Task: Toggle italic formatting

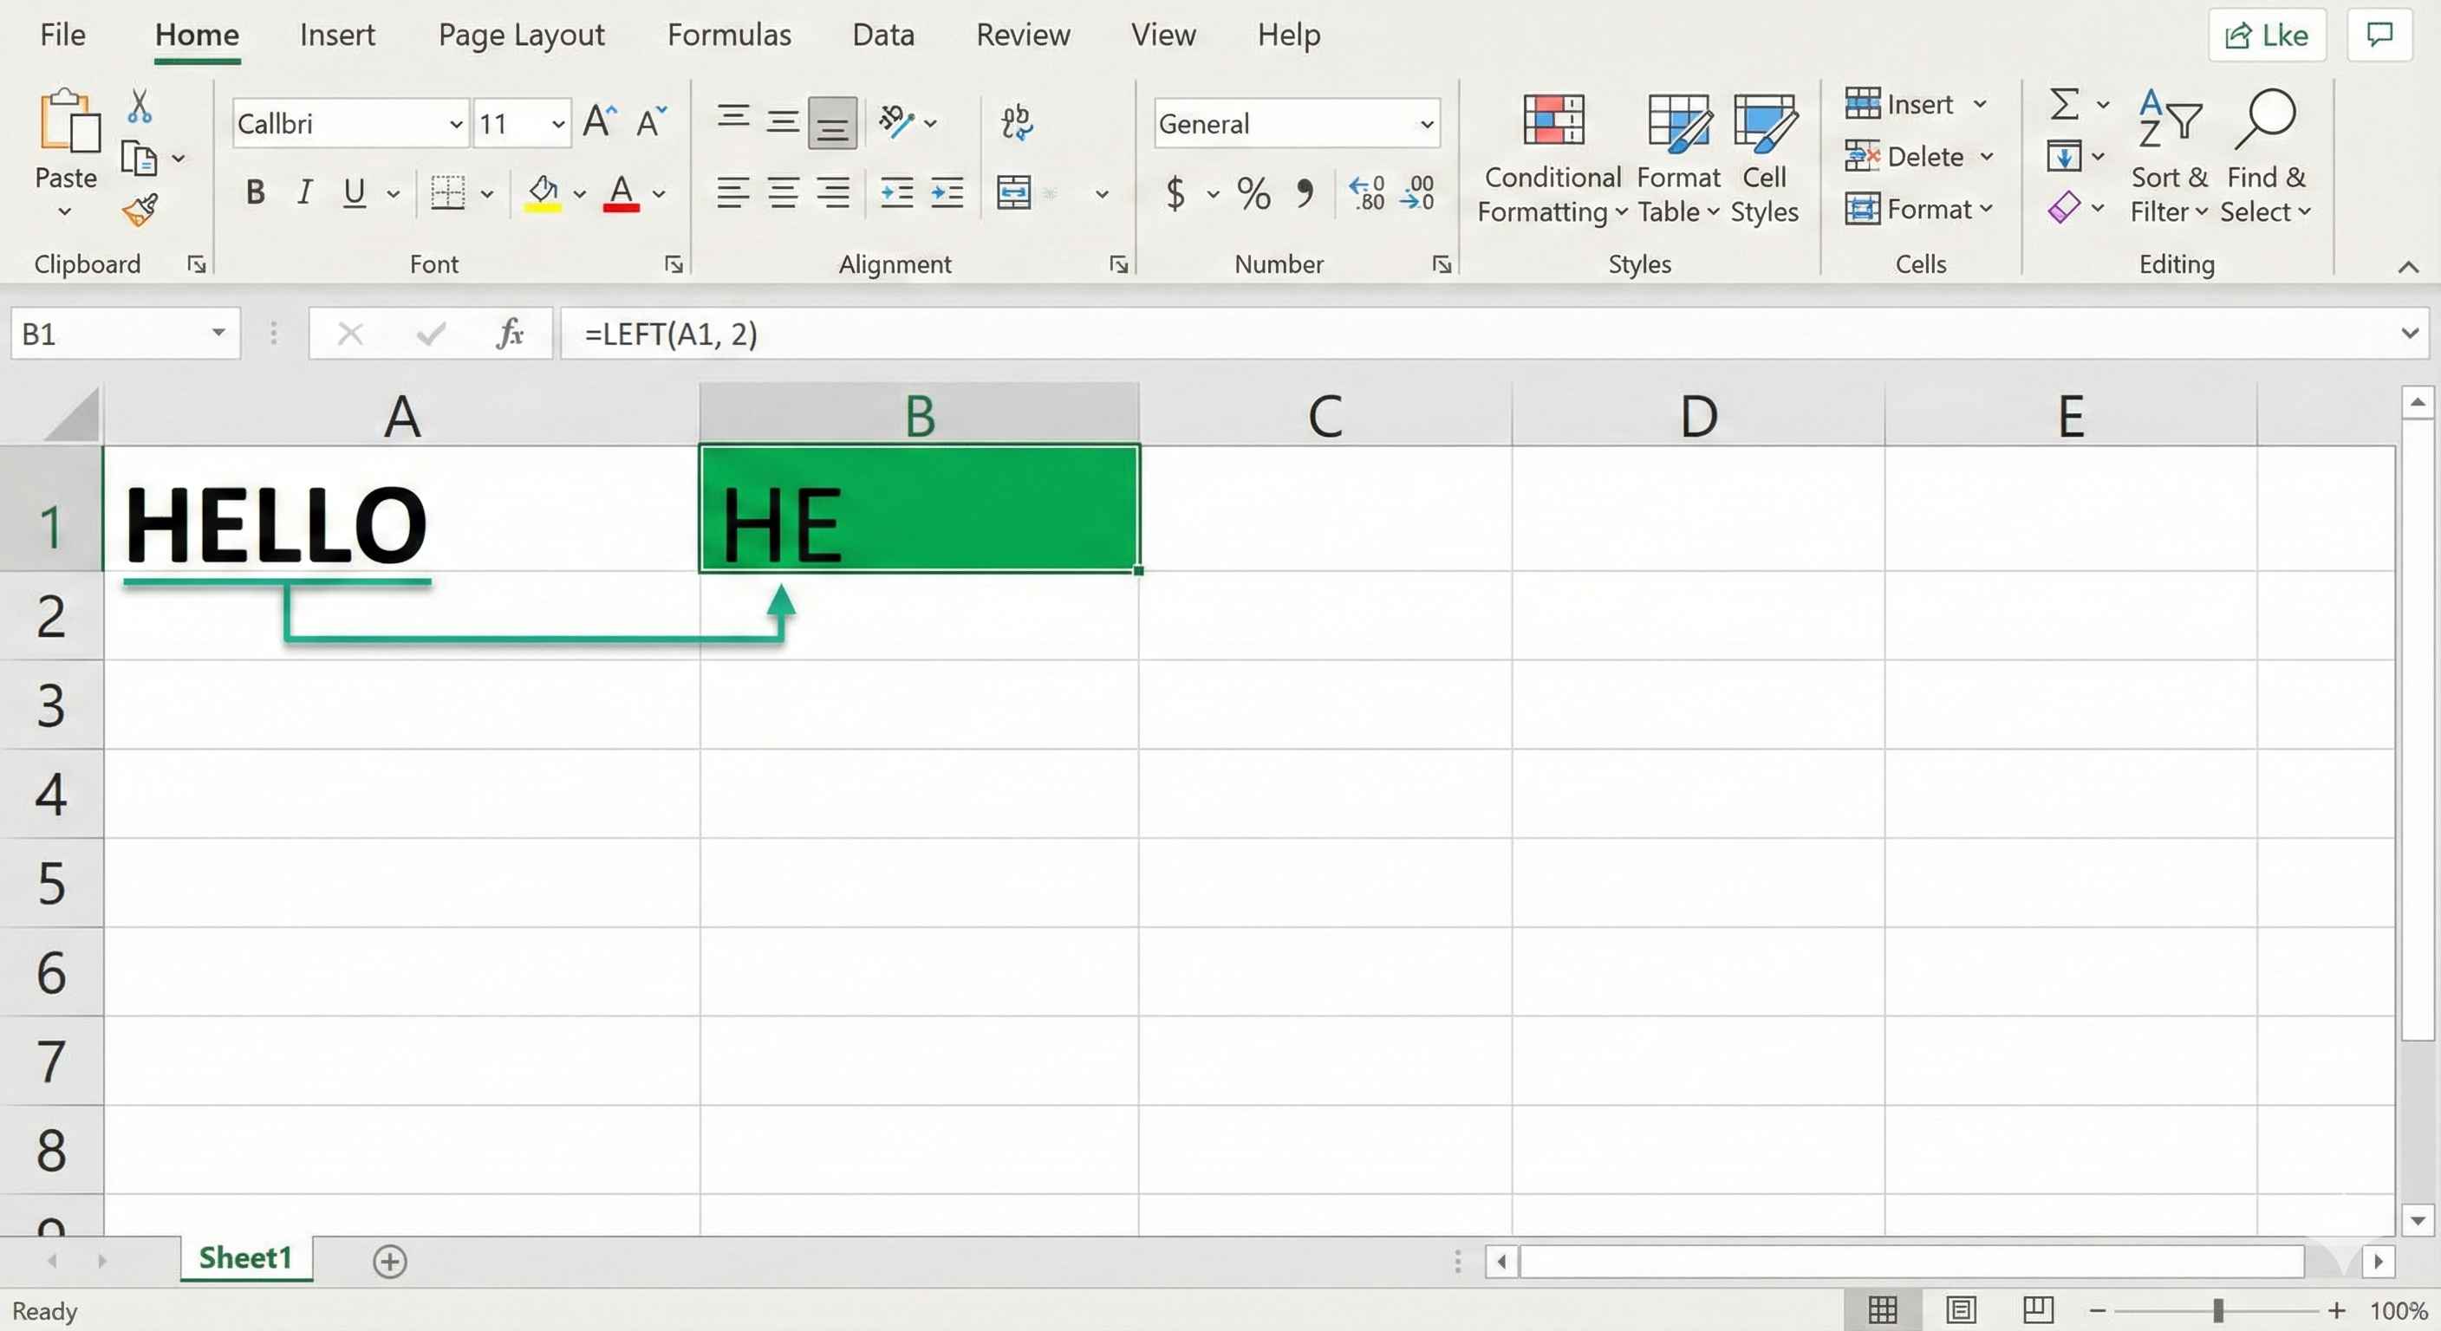Action: click(303, 192)
